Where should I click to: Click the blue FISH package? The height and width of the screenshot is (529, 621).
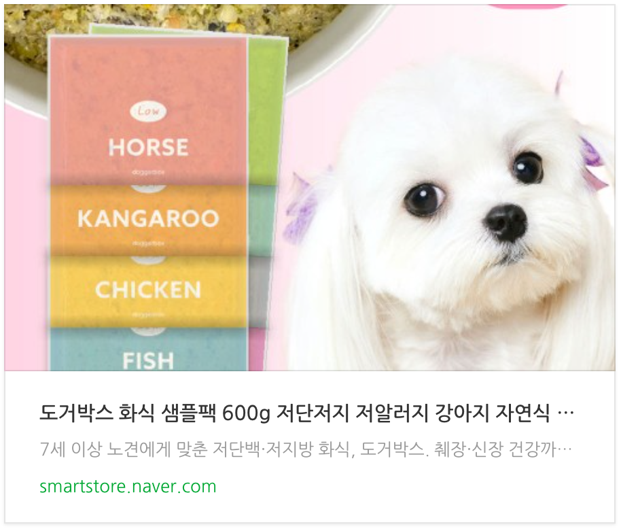pos(148,350)
